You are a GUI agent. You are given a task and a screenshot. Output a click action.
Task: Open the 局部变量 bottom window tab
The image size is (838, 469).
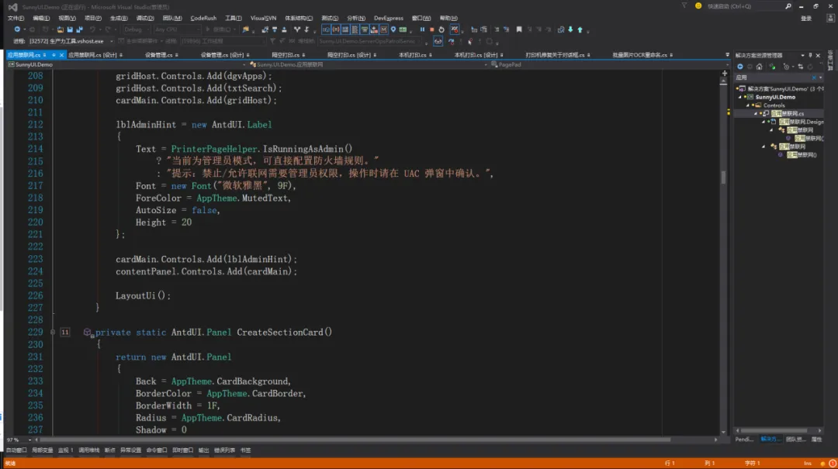[42, 450]
